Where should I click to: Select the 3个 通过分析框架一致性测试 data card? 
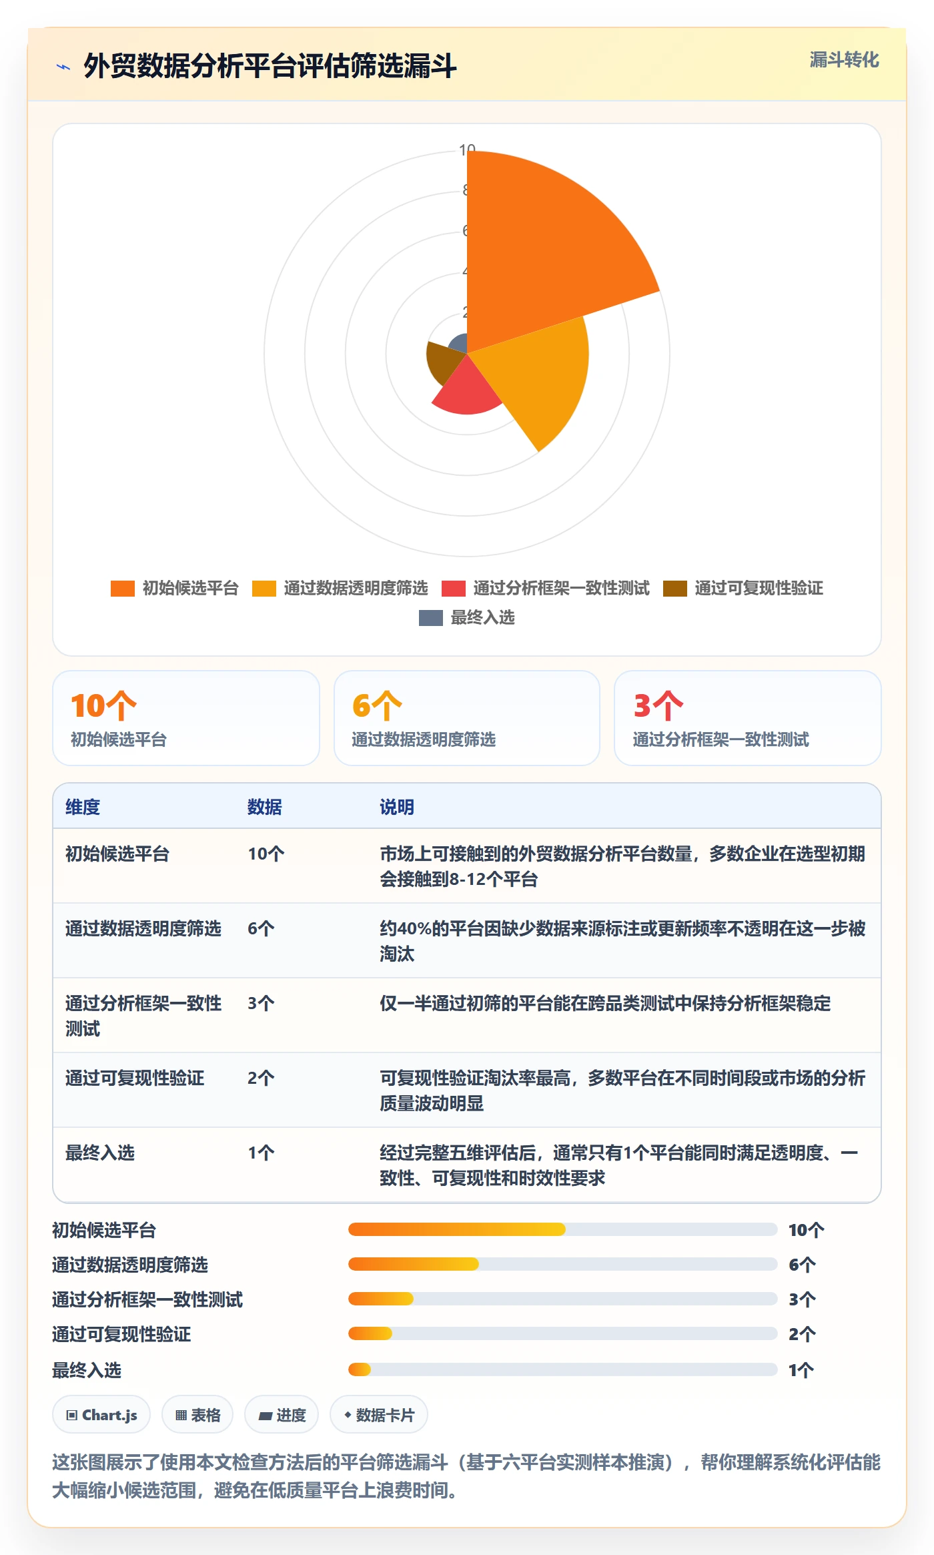[x=748, y=718]
